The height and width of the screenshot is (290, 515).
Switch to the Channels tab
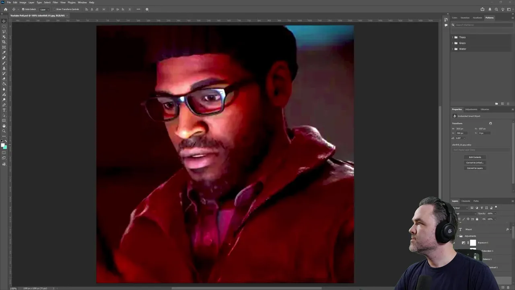[466, 201]
